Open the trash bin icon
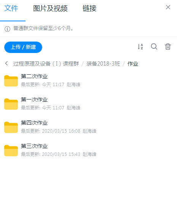This screenshot has height=223, width=177. pos(168,47)
